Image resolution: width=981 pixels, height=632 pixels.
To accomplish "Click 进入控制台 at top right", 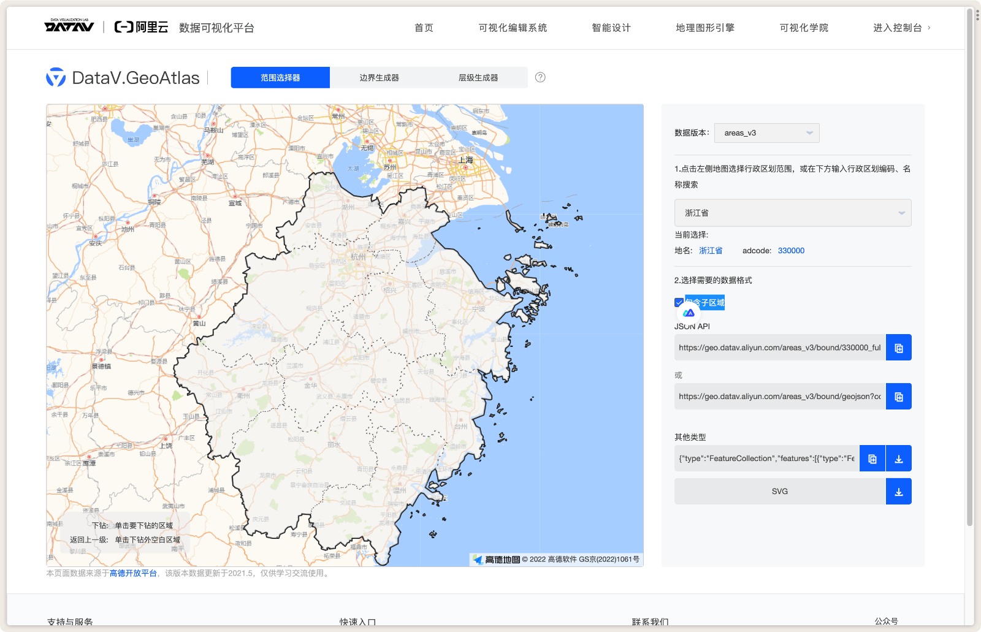I will pos(896,28).
